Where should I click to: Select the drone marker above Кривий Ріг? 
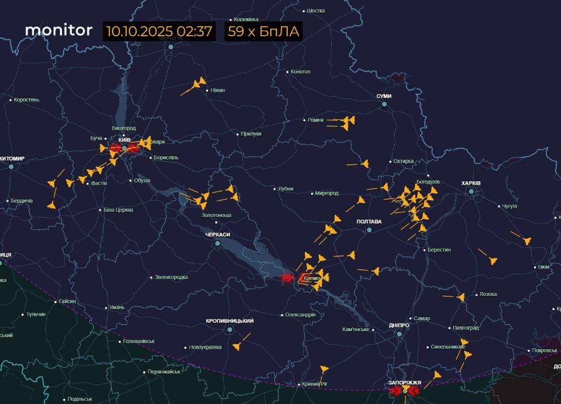[324, 369]
